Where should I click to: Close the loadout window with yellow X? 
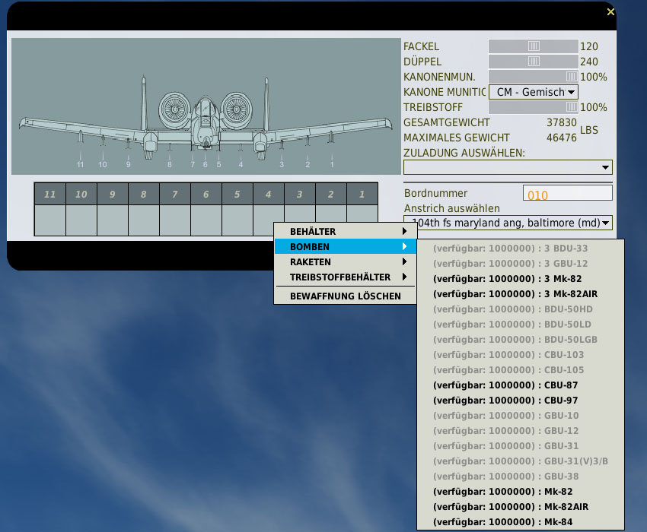tap(610, 11)
